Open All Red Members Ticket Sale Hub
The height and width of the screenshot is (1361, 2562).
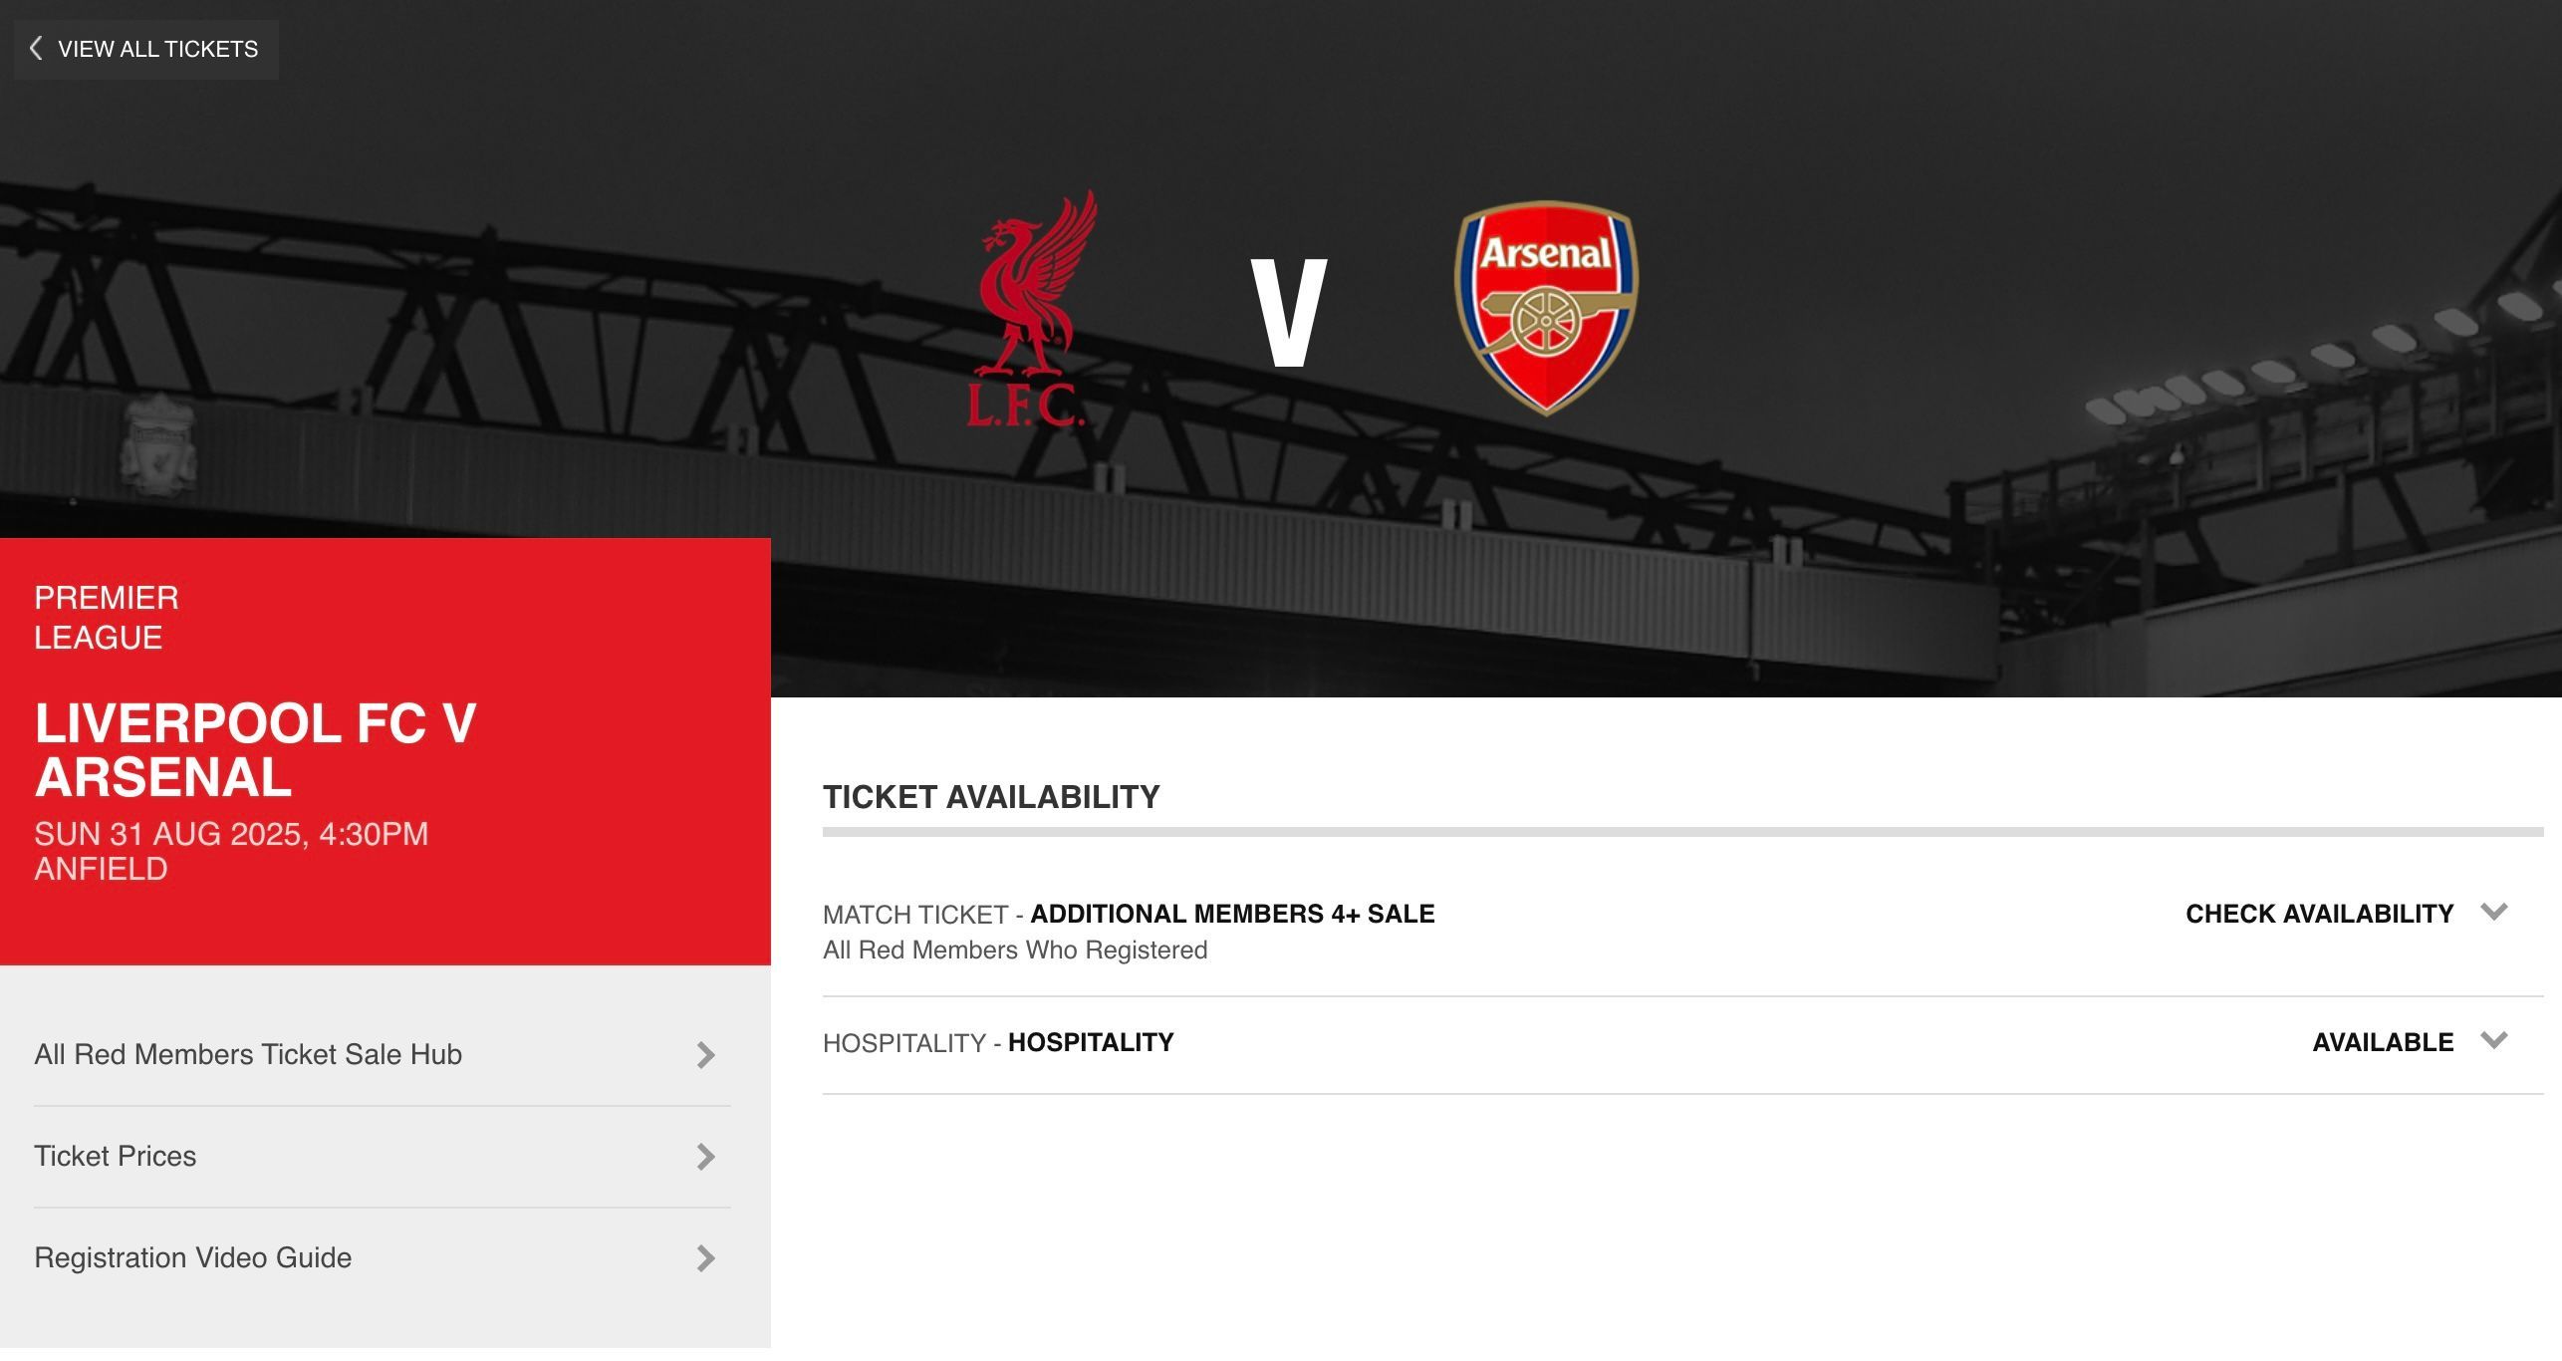[248, 1054]
